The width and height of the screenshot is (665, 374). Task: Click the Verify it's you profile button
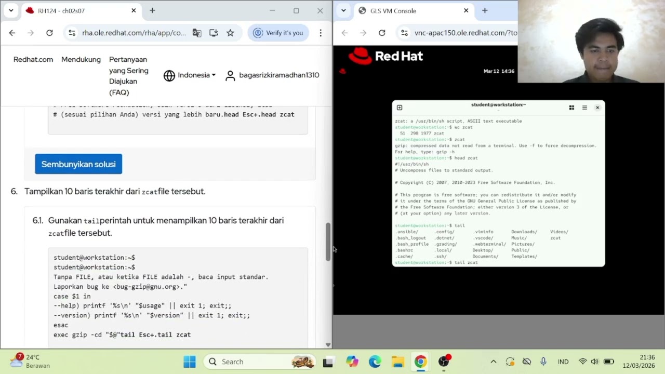coord(278,33)
